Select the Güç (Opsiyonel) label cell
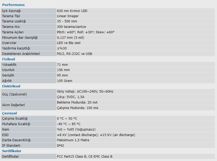The image size is (217, 161). (x=14, y=94)
